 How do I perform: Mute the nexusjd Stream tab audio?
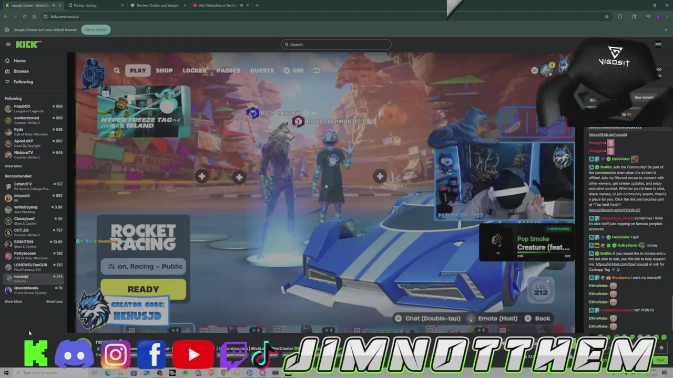pyautogui.click(x=53, y=5)
